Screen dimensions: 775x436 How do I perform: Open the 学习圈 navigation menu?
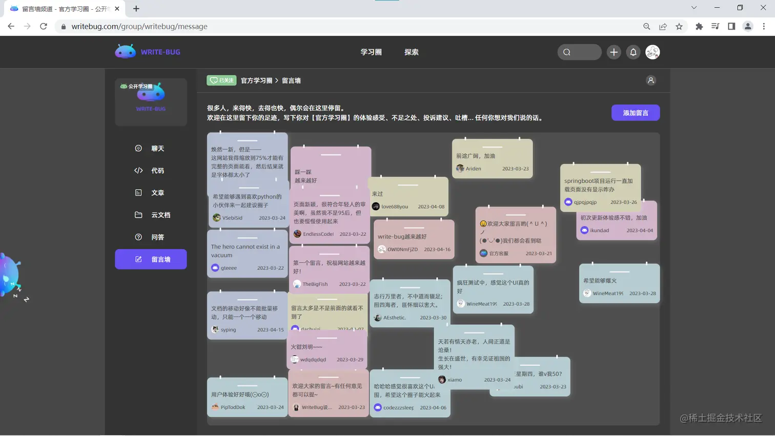click(371, 52)
